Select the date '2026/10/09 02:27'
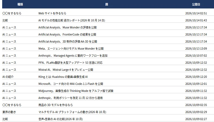Image resolution: width=214 pixels, height=122 pixels. 196,119
